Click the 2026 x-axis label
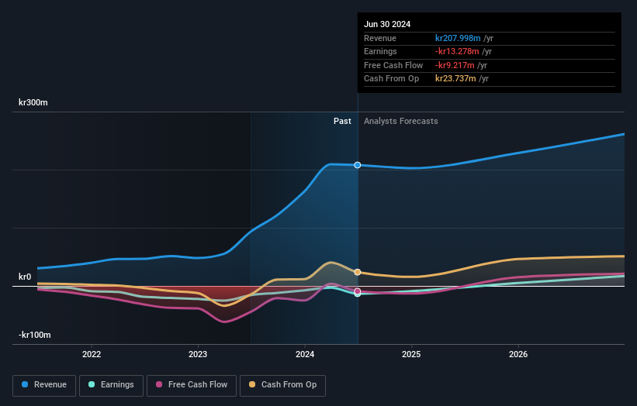 (518, 354)
